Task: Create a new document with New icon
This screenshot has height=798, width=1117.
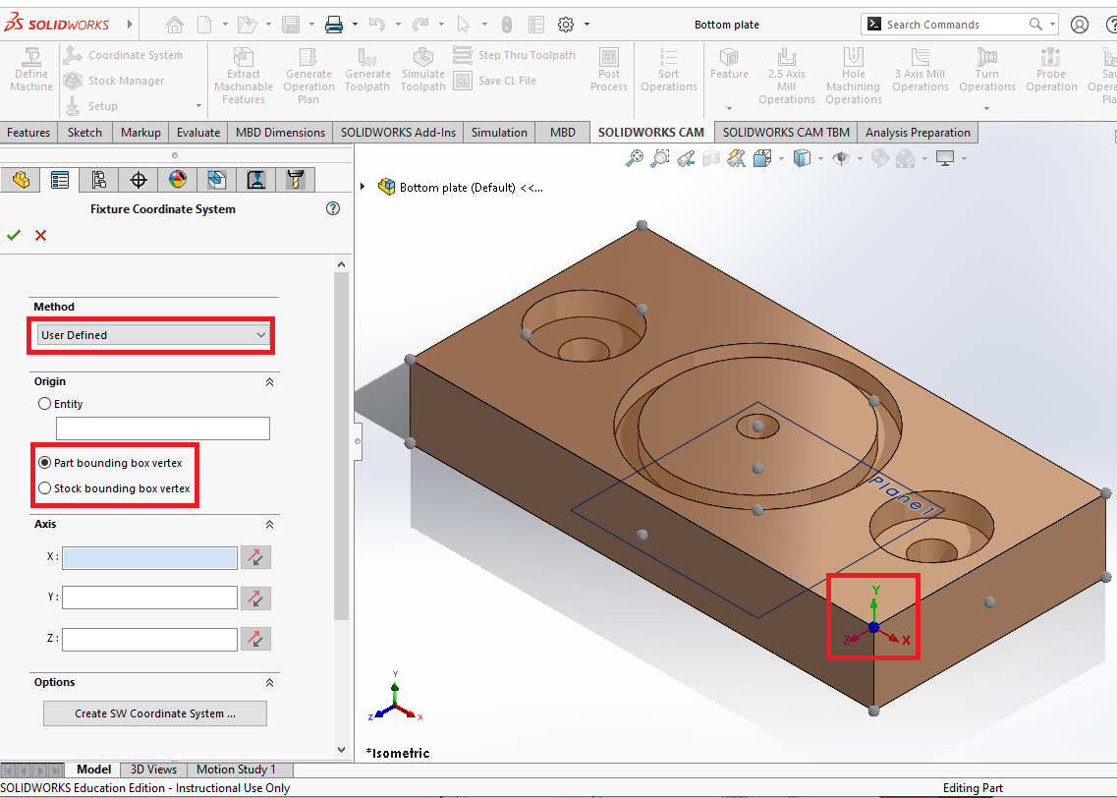Action: point(204,25)
